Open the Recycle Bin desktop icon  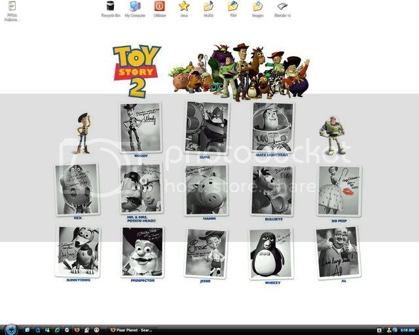pos(109,7)
